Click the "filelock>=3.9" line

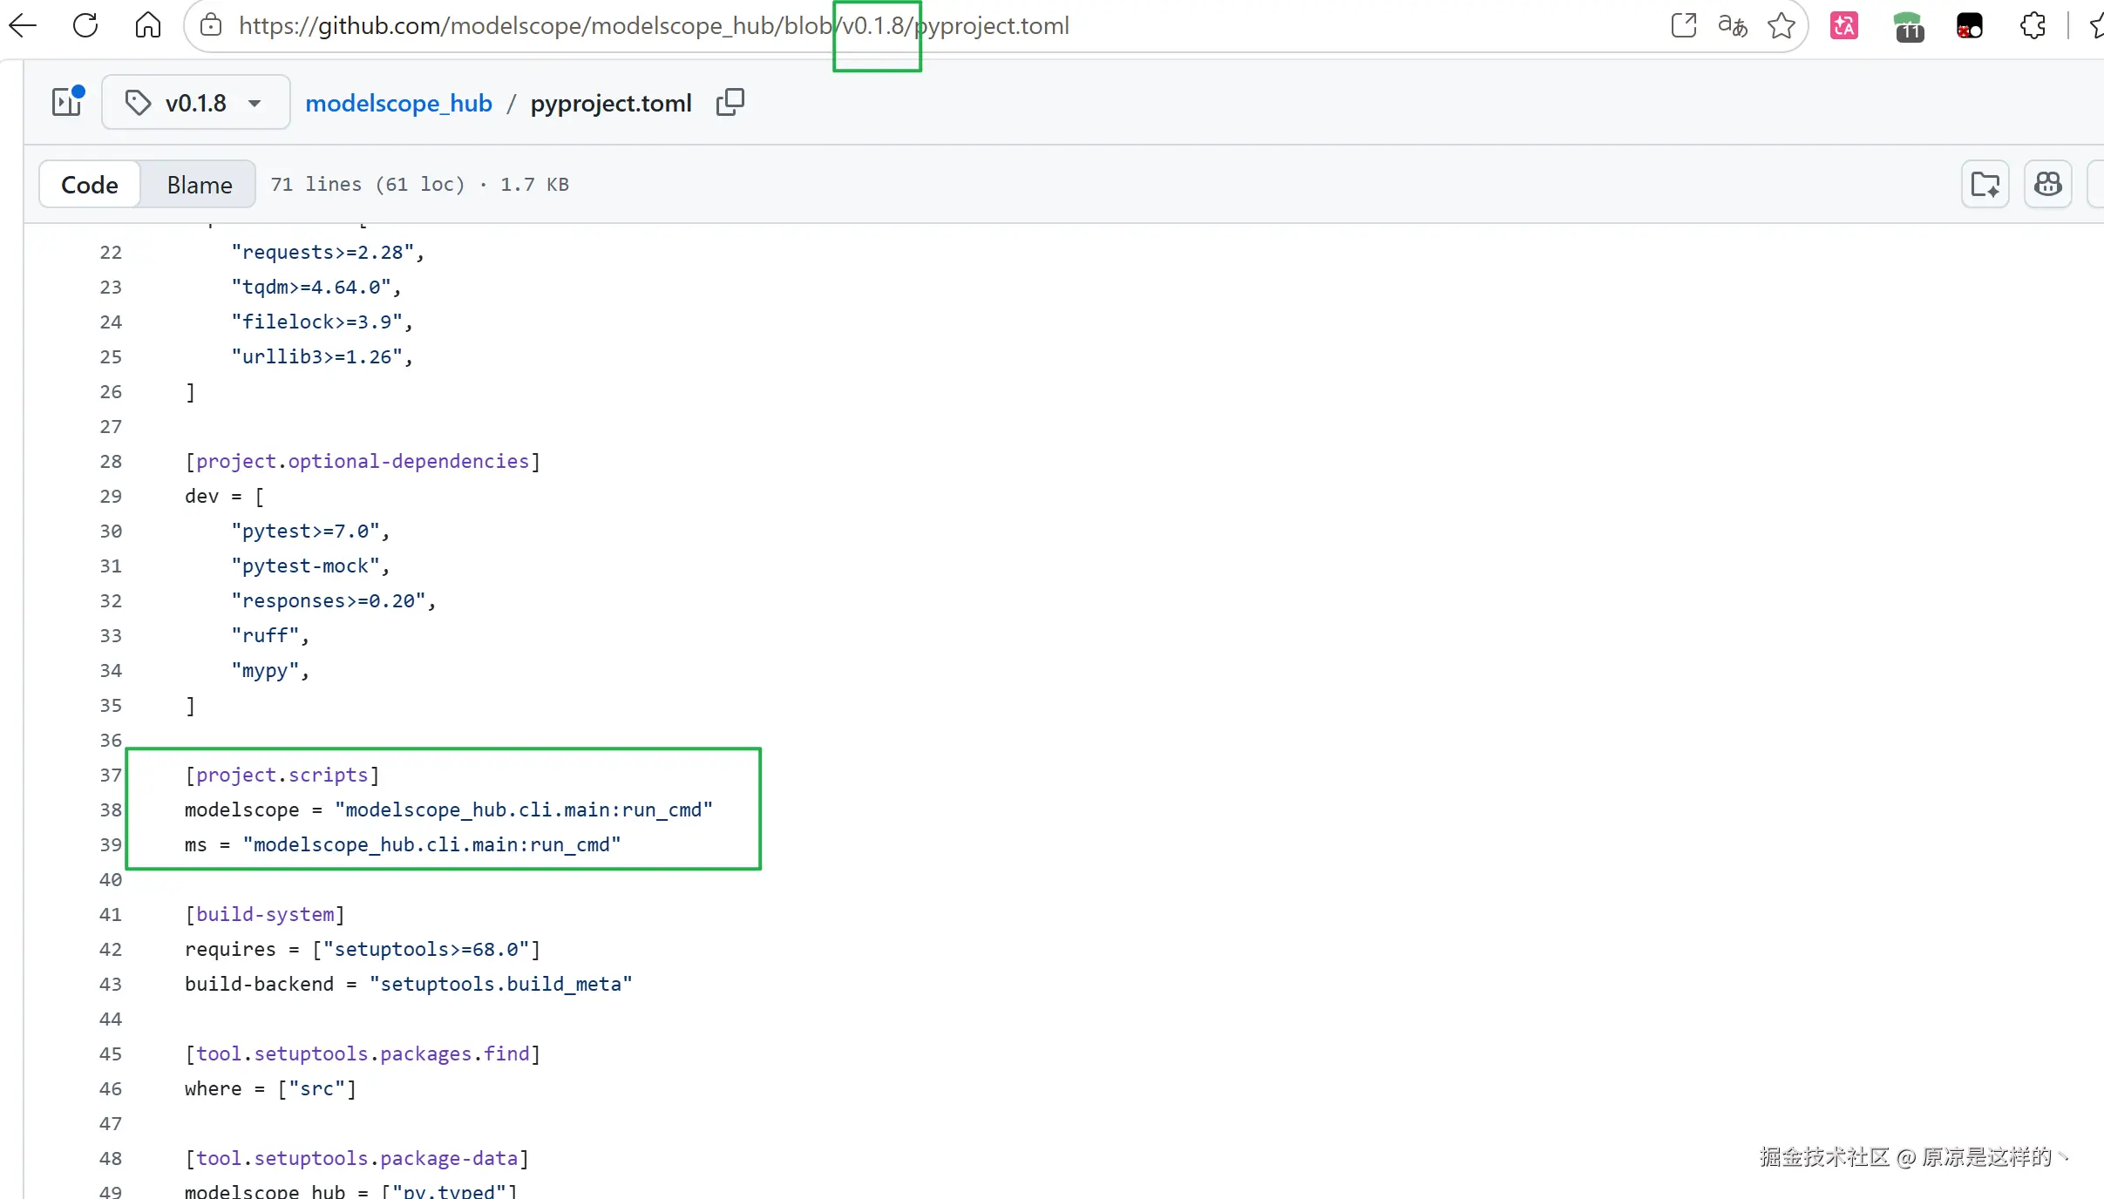322,322
